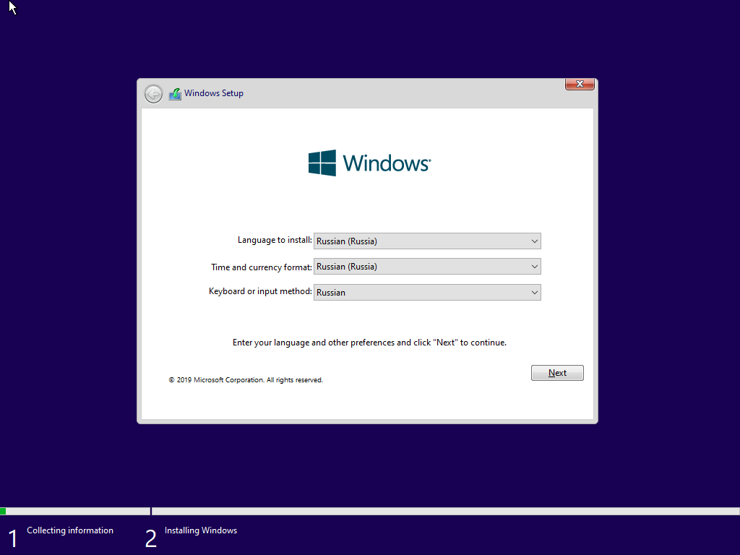
Task: Open the Keyboard or input method dropdown
Action: (427, 292)
